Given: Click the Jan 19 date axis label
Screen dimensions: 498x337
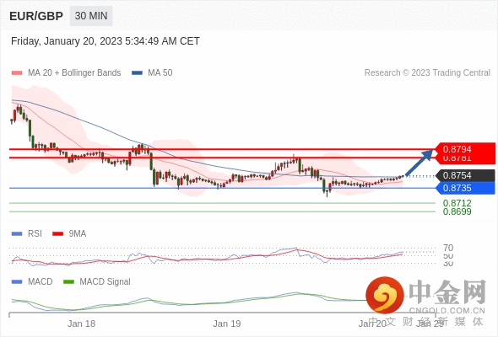Looking at the screenshot, I should [227, 324].
